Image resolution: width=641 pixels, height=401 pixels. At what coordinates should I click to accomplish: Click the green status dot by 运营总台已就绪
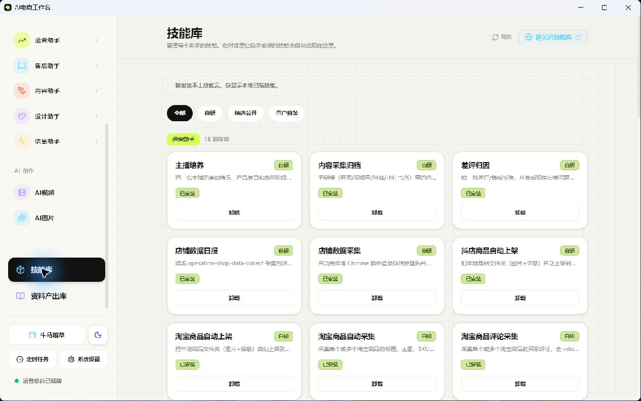point(17,381)
